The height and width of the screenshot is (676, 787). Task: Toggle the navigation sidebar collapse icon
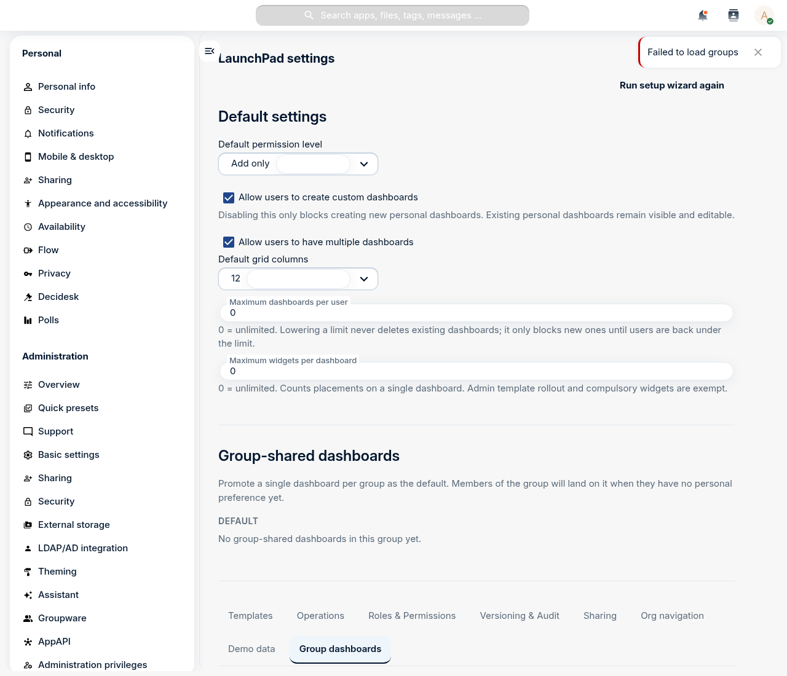click(210, 51)
